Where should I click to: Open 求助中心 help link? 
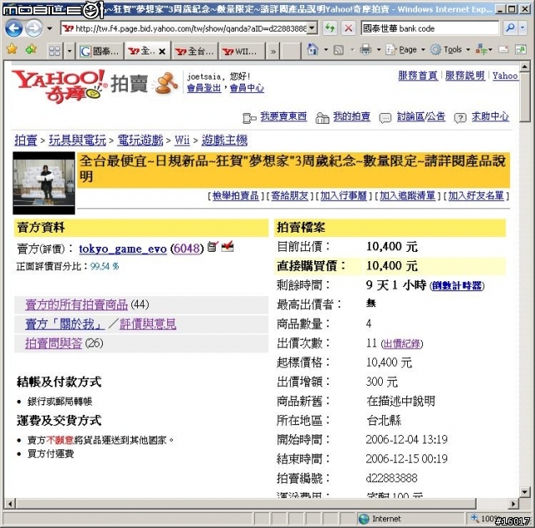pos(491,116)
